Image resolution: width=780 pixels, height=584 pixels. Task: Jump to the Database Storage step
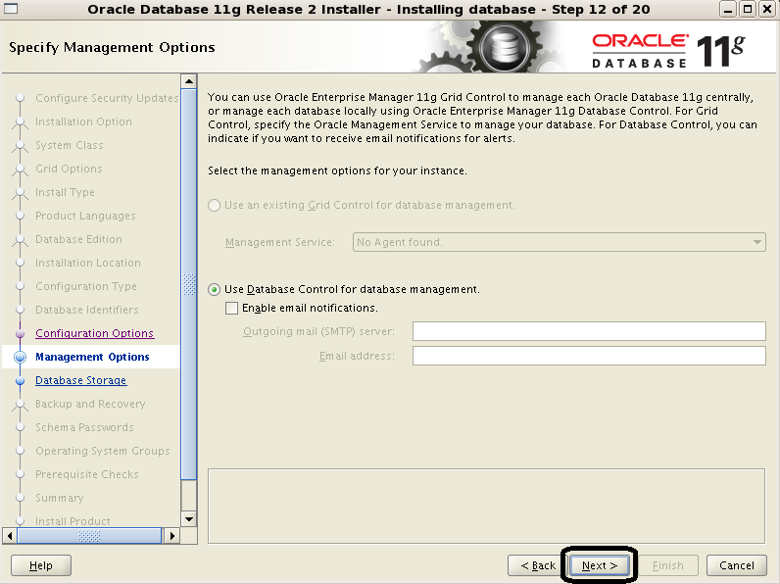coord(80,380)
